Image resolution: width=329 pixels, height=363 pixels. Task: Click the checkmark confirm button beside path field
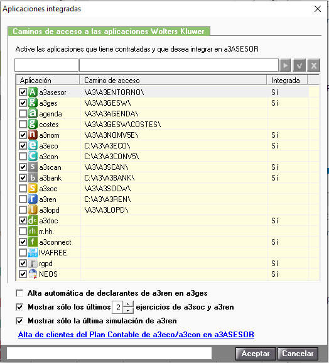pos(299,65)
